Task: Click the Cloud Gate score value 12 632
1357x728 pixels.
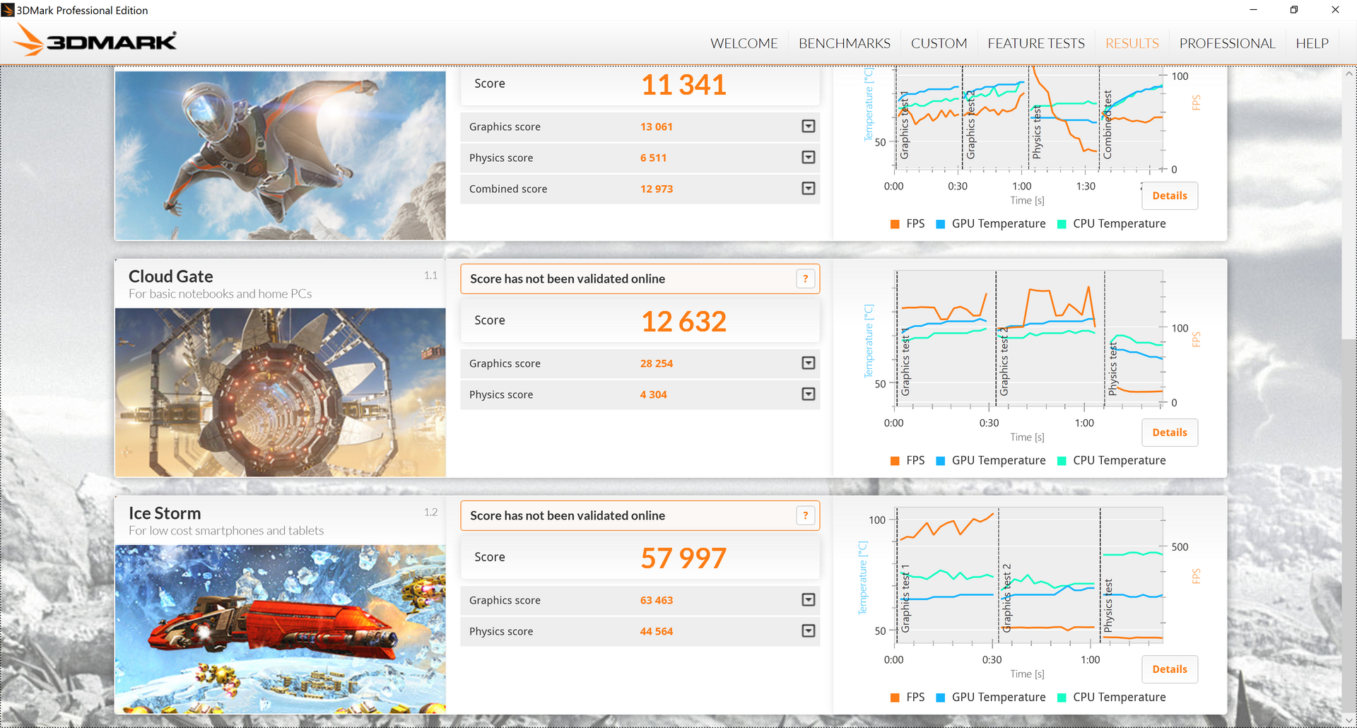Action: pos(683,322)
